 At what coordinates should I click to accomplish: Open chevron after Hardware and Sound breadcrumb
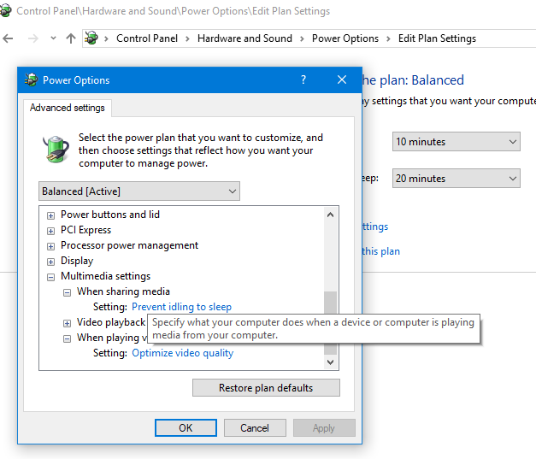coord(302,38)
